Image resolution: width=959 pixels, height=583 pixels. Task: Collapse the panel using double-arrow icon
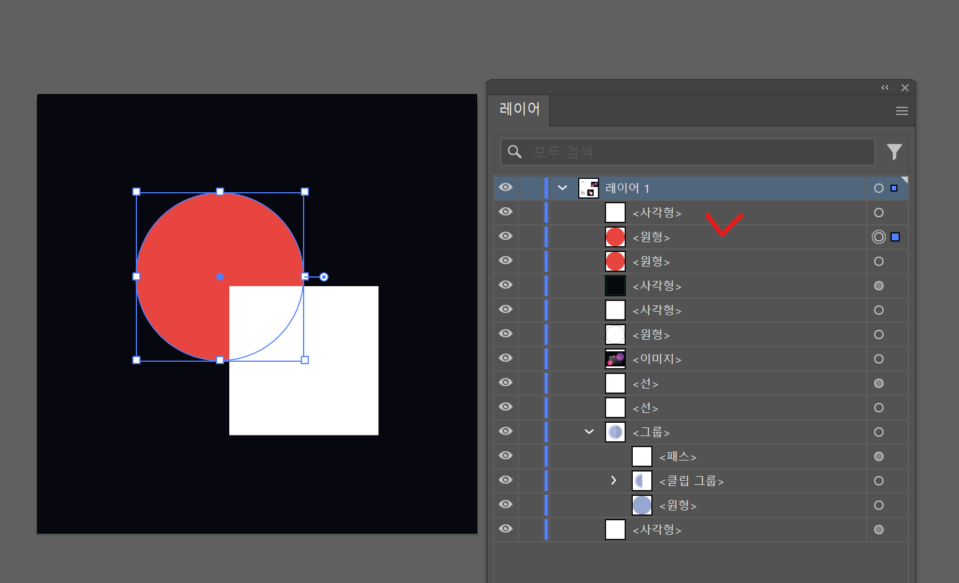885,88
